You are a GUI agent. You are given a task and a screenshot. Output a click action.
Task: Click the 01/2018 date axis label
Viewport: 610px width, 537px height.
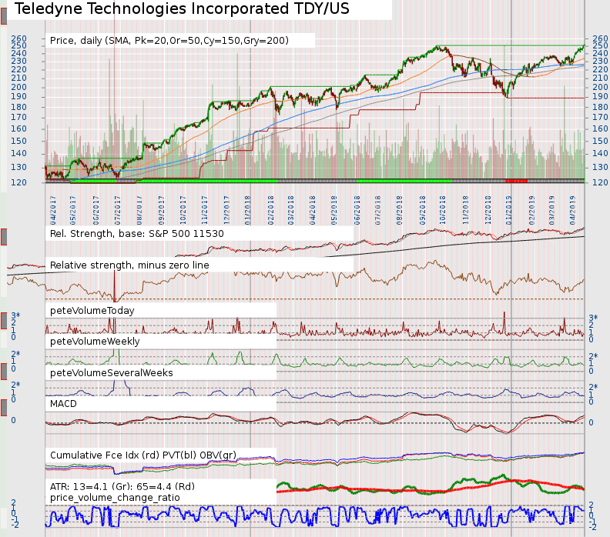247,210
